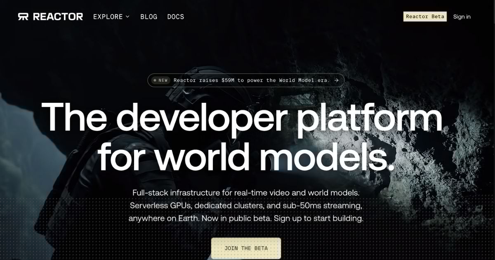Screen dimensions: 495x260
Task: Open the $59M funding announcement banner
Action: click(x=246, y=80)
